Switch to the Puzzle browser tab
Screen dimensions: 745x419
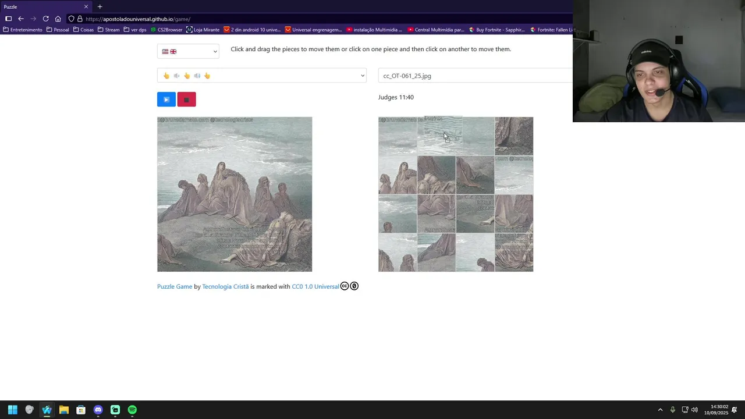pos(45,6)
